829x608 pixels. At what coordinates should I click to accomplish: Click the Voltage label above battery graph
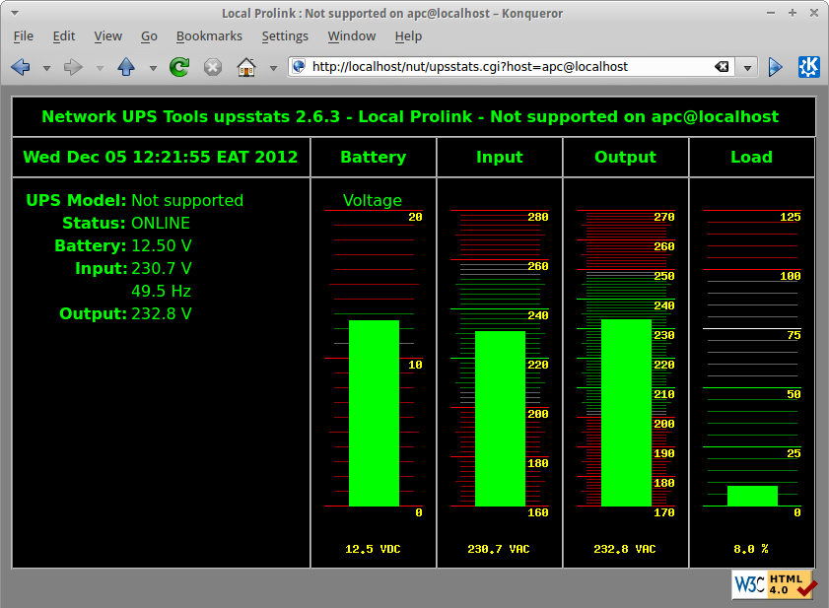tap(373, 200)
